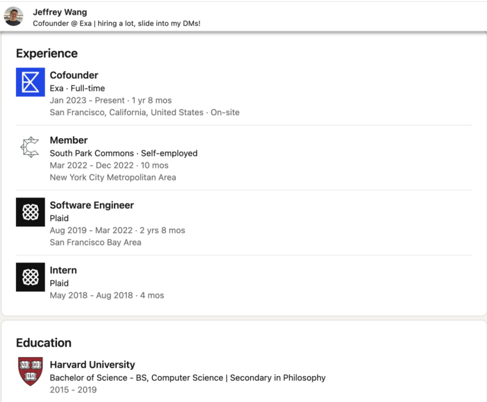Click 'May 2018 - Aug 2018 · 4 mos'

(107, 295)
